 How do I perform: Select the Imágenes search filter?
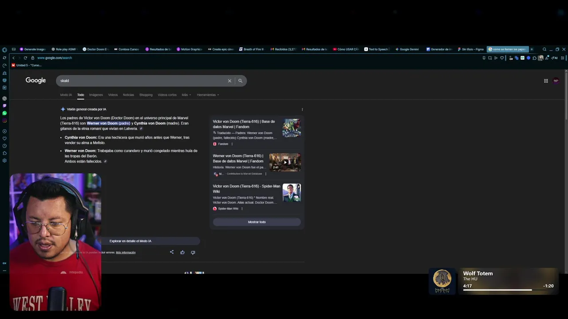(x=96, y=95)
